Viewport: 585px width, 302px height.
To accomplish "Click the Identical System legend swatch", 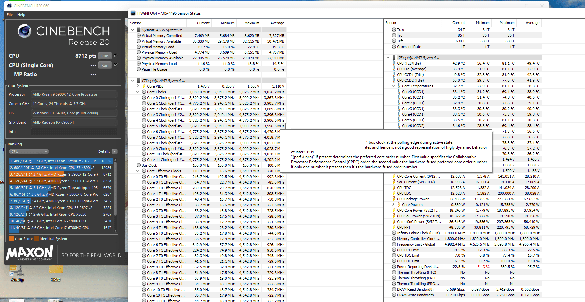I will (36, 239).
